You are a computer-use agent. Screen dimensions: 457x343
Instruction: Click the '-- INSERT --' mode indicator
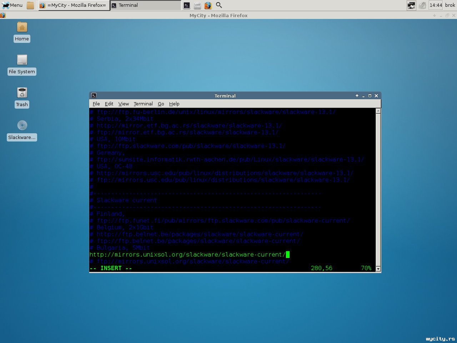click(x=111, y=268)
